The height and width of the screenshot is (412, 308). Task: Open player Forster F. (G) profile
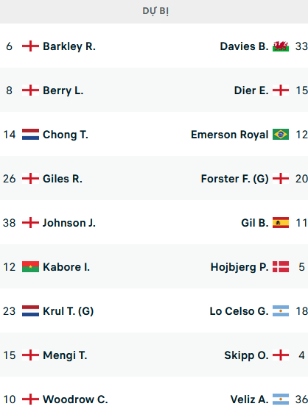pos(235,179)
